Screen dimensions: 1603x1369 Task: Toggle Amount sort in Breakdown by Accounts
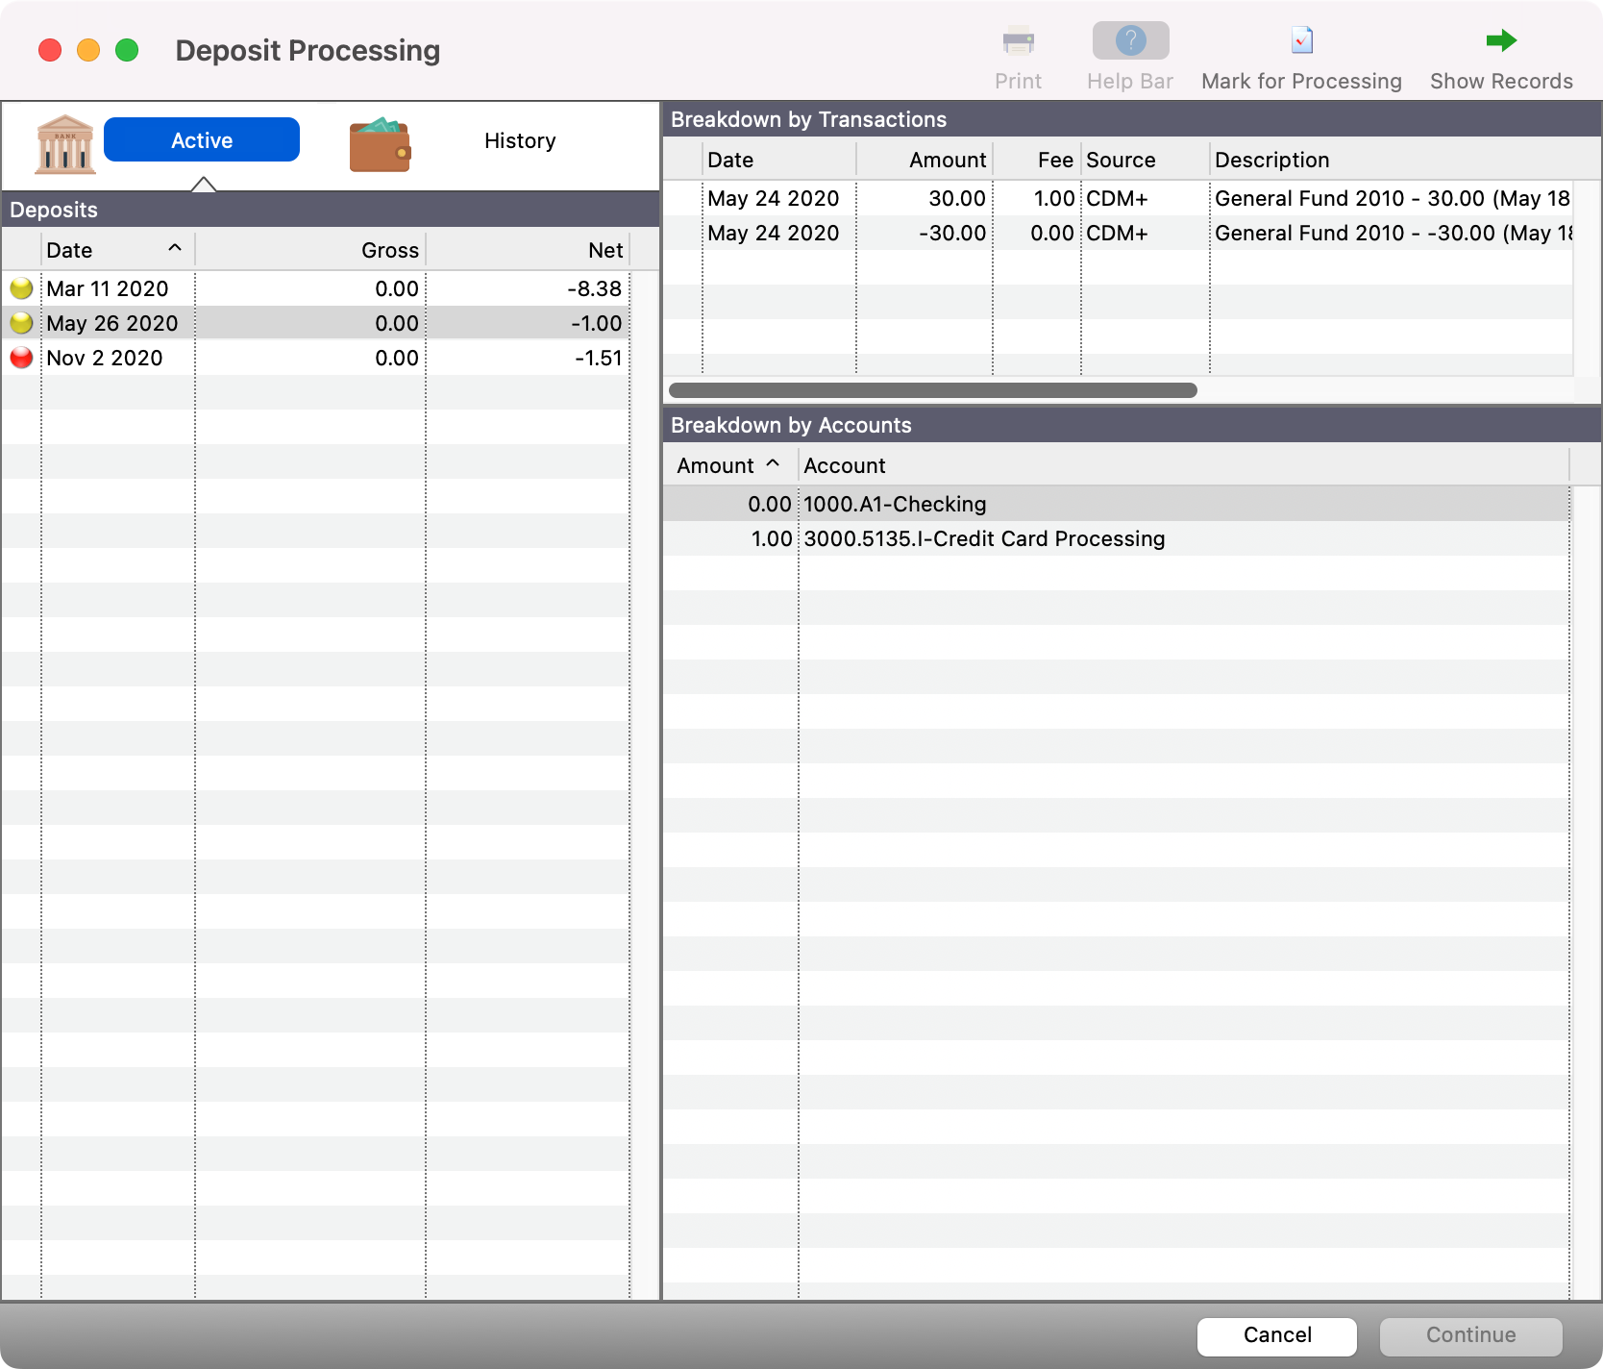[727, 465]
